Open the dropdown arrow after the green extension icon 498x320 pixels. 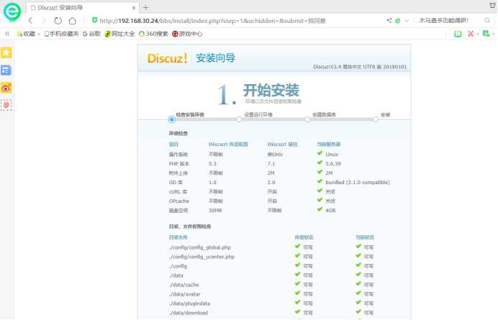pyautogui.click(x=494, y=34)
